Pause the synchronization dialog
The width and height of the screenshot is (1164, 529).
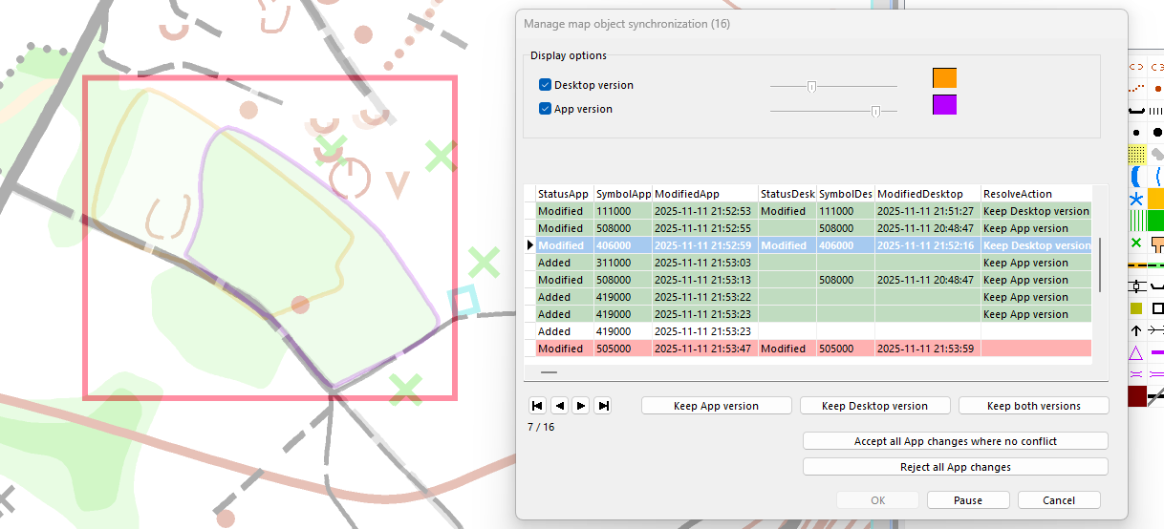click(968, 500)
